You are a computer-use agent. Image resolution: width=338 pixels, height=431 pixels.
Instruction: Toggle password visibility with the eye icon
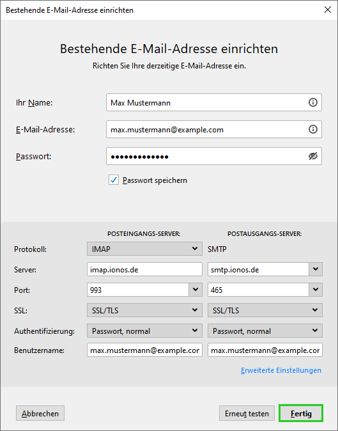coord(312,156)
